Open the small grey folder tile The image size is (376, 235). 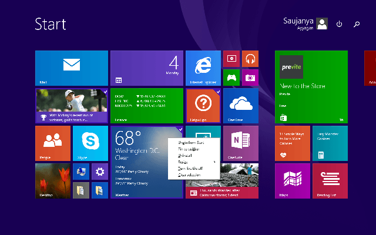81,190
